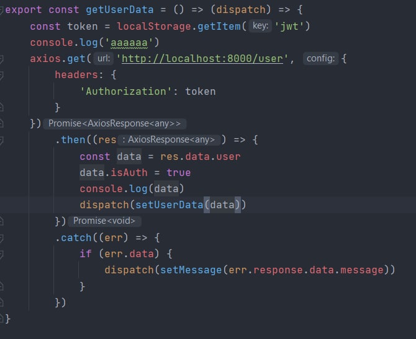
Task: Click token after 'Authorization':
Action: point(201,91)
